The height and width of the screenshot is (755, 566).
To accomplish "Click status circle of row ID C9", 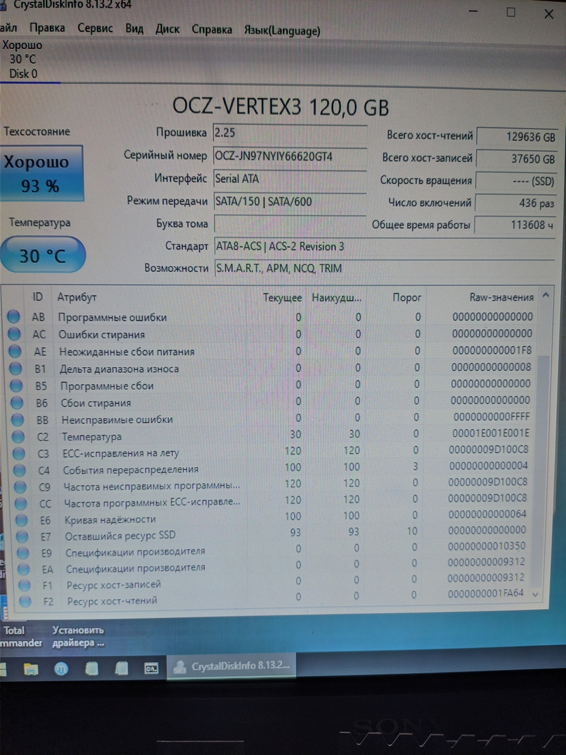I will [20, 487].
